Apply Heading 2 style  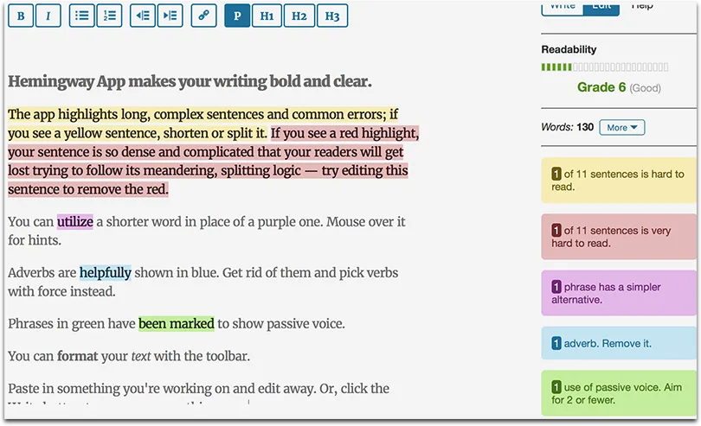click(x=299, y=16)
